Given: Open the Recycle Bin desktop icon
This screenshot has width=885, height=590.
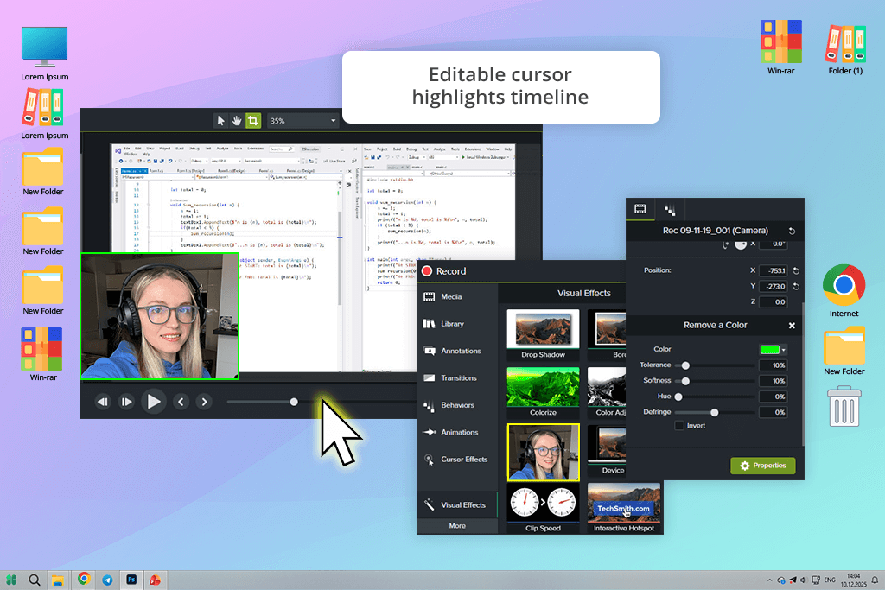Looking at the screenshot, I should click(844, 406).
